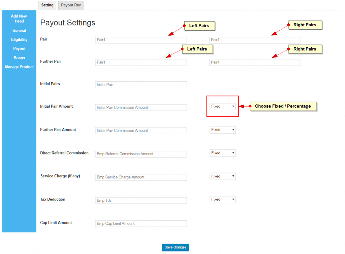345x254 pixels.
Task: Expand the Service Charge type dropdown
Action: click(x=222, y=176)
